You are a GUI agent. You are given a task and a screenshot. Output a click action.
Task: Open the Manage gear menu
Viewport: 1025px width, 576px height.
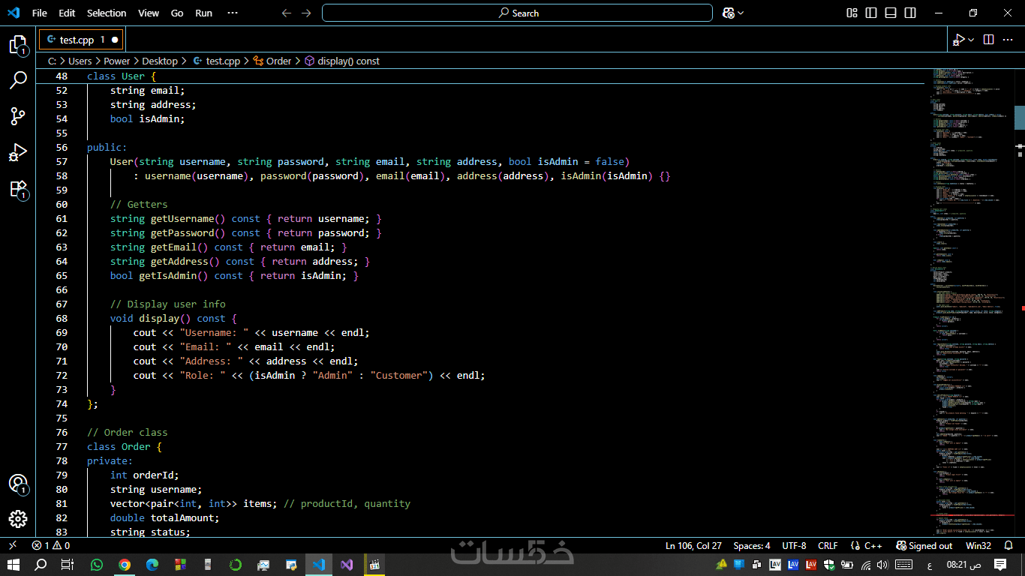tap(18, 519)
